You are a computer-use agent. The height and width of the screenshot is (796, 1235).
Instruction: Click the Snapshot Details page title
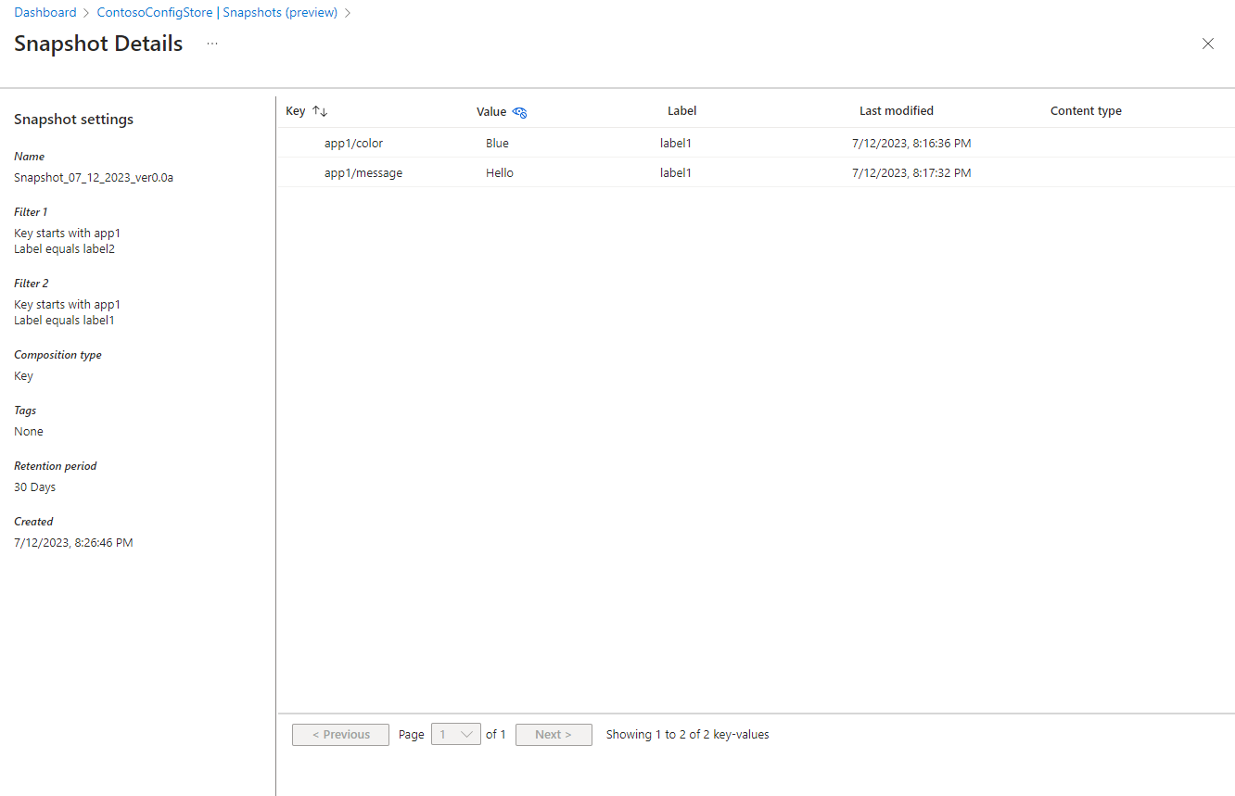point(98,44)
